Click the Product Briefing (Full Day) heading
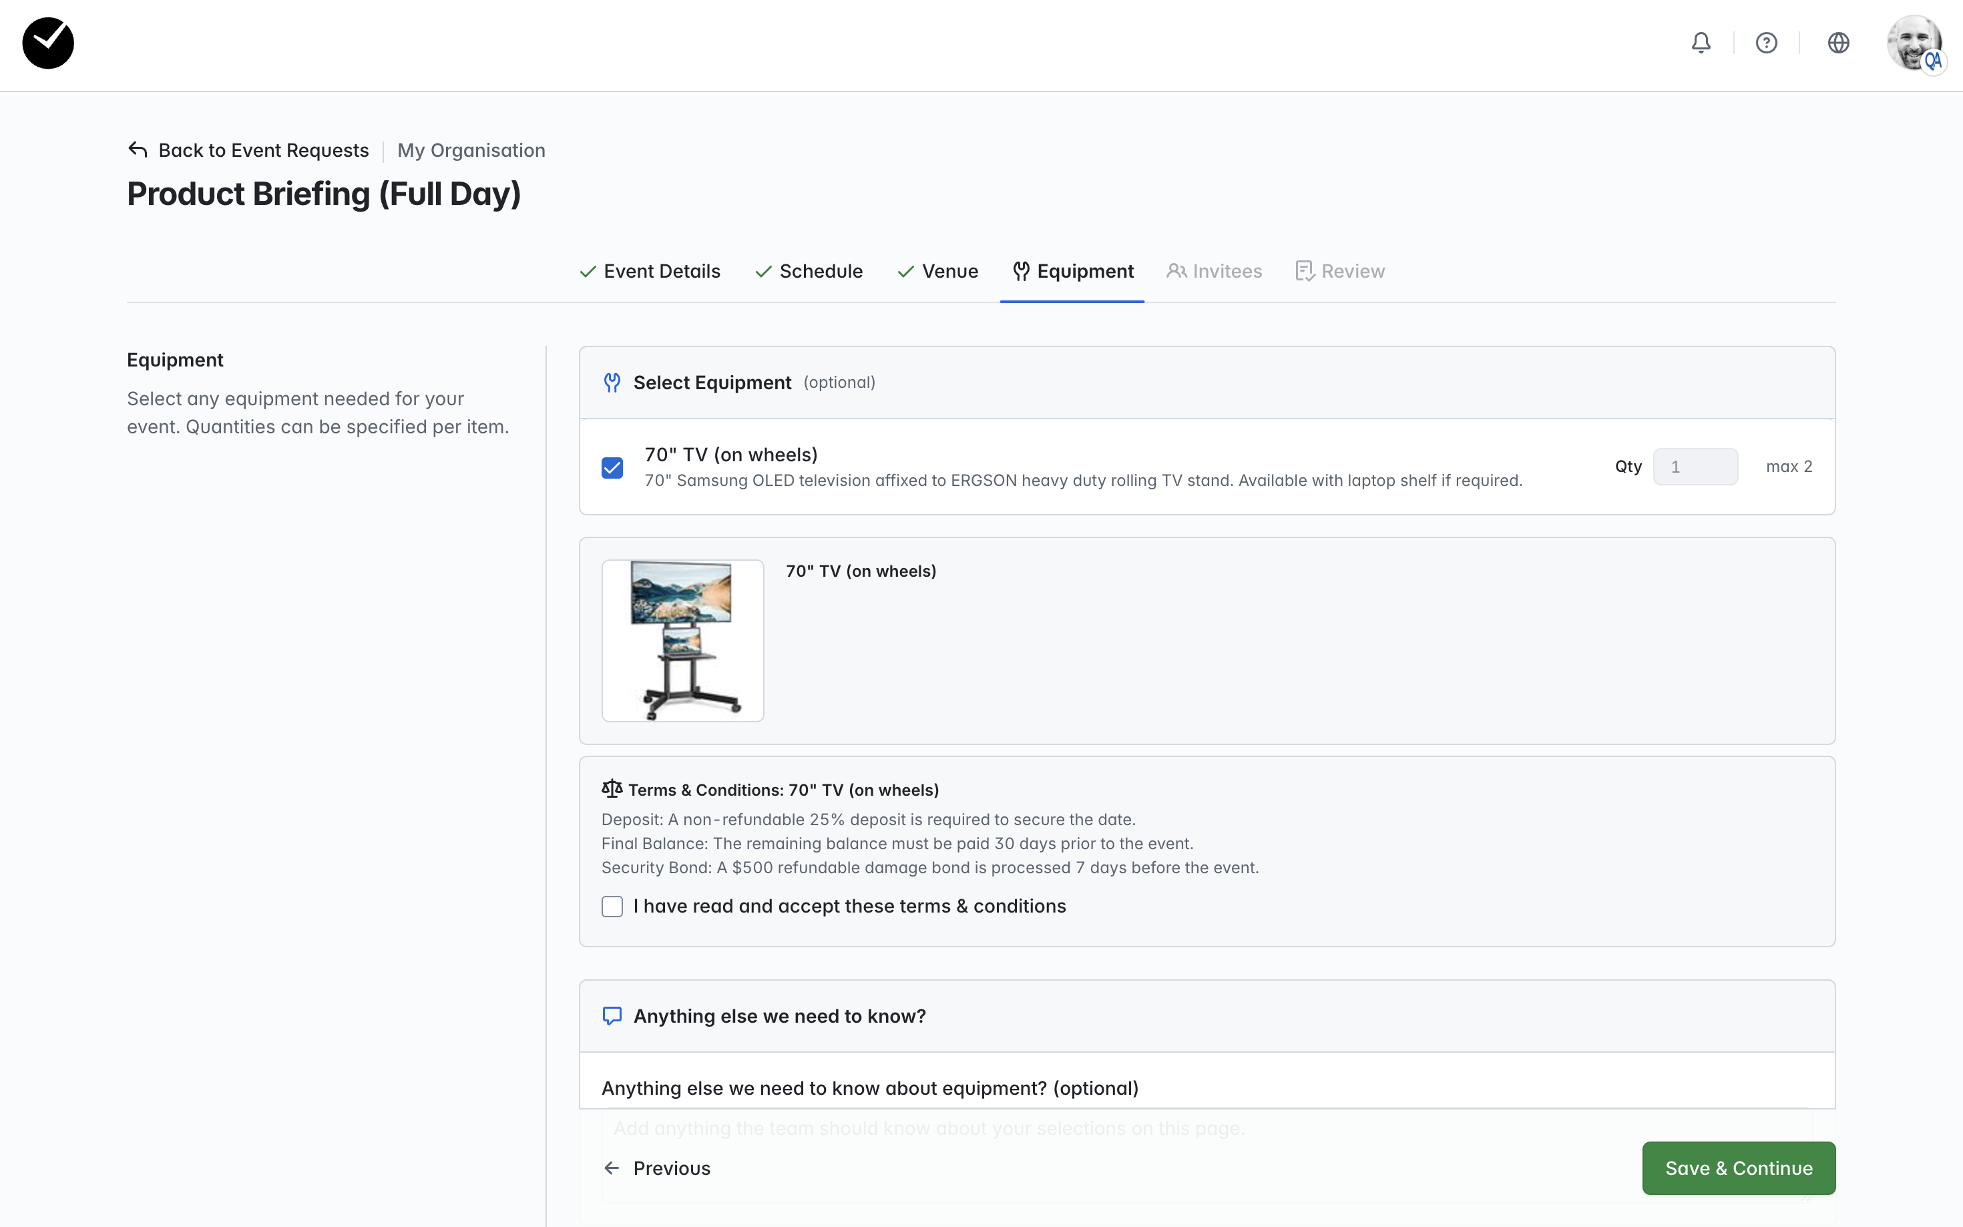The height and width of the screenshot is (1227, 1963). click(x=324, y=194)
